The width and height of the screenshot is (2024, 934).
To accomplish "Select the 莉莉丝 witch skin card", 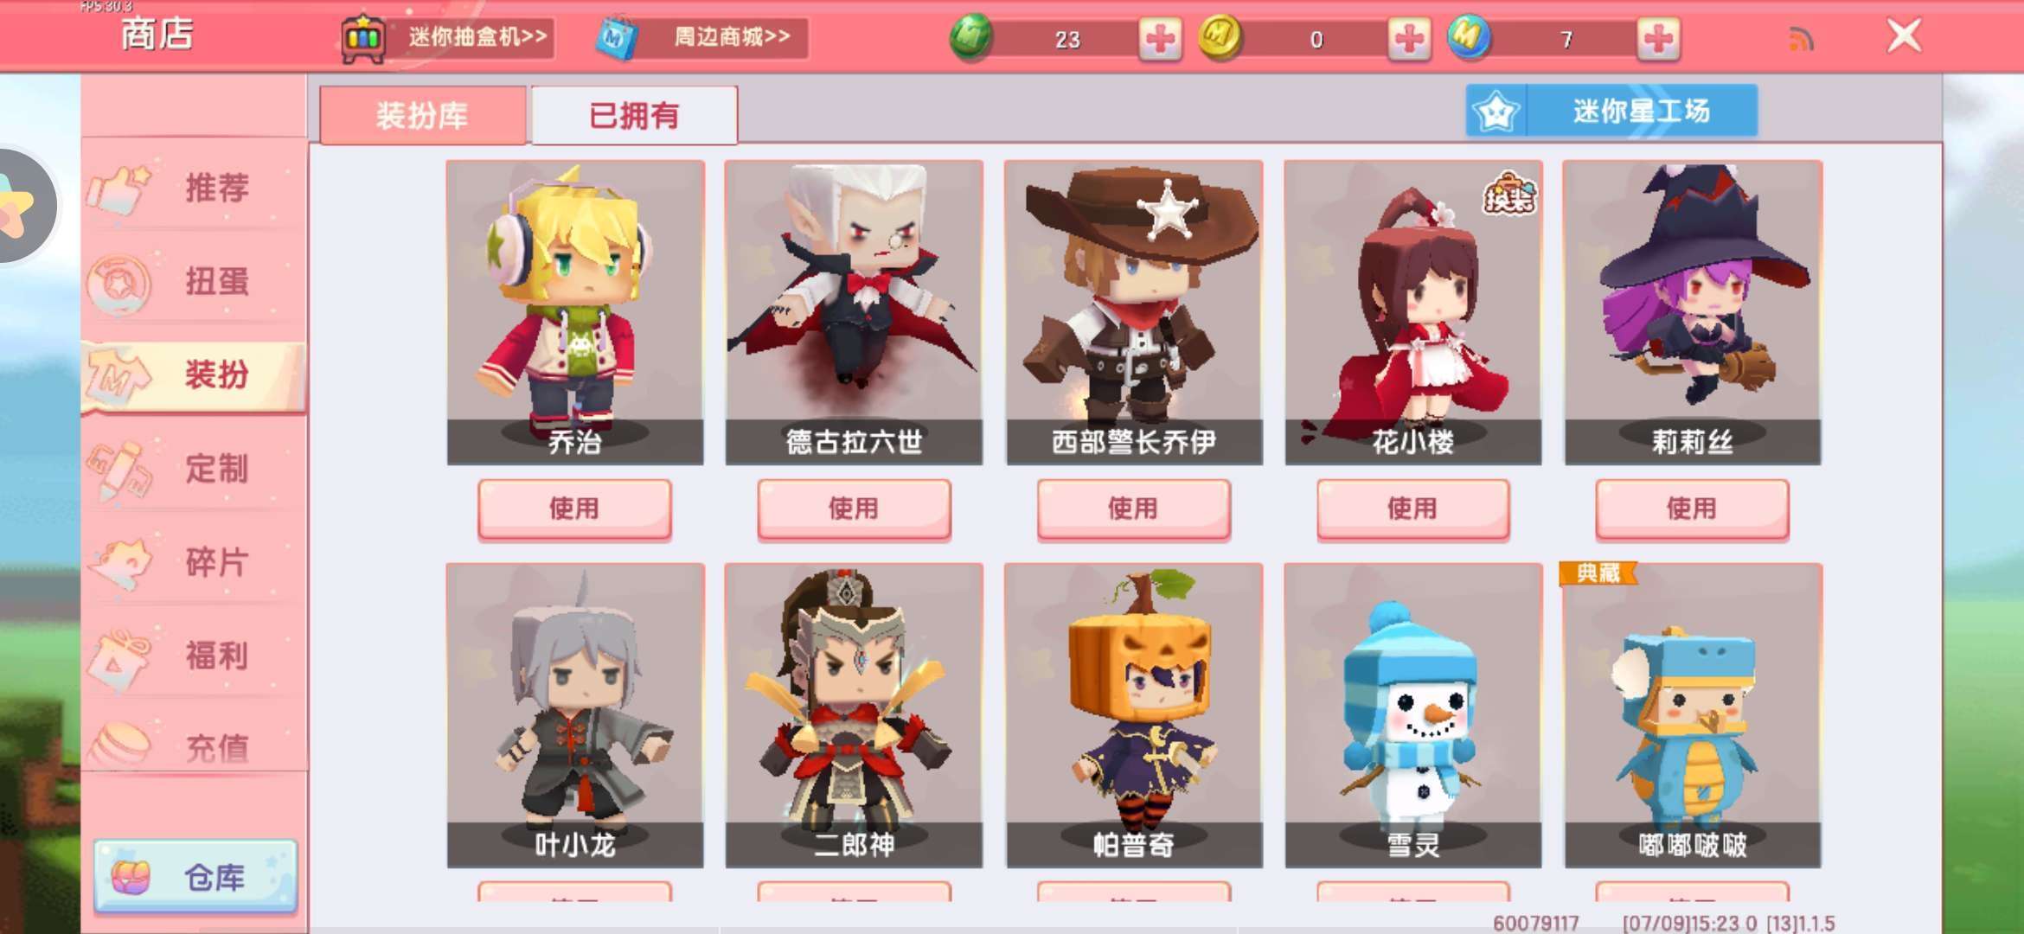I will tap(1693, 313).
